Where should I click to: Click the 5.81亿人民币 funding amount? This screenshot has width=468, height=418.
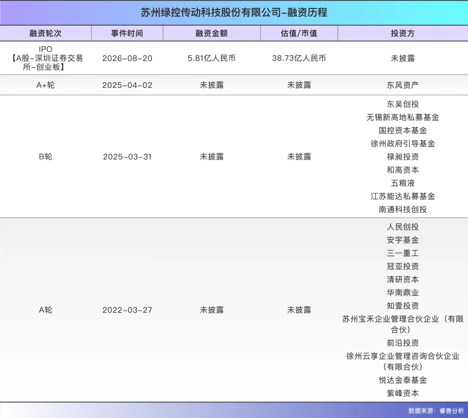(211, 58)
